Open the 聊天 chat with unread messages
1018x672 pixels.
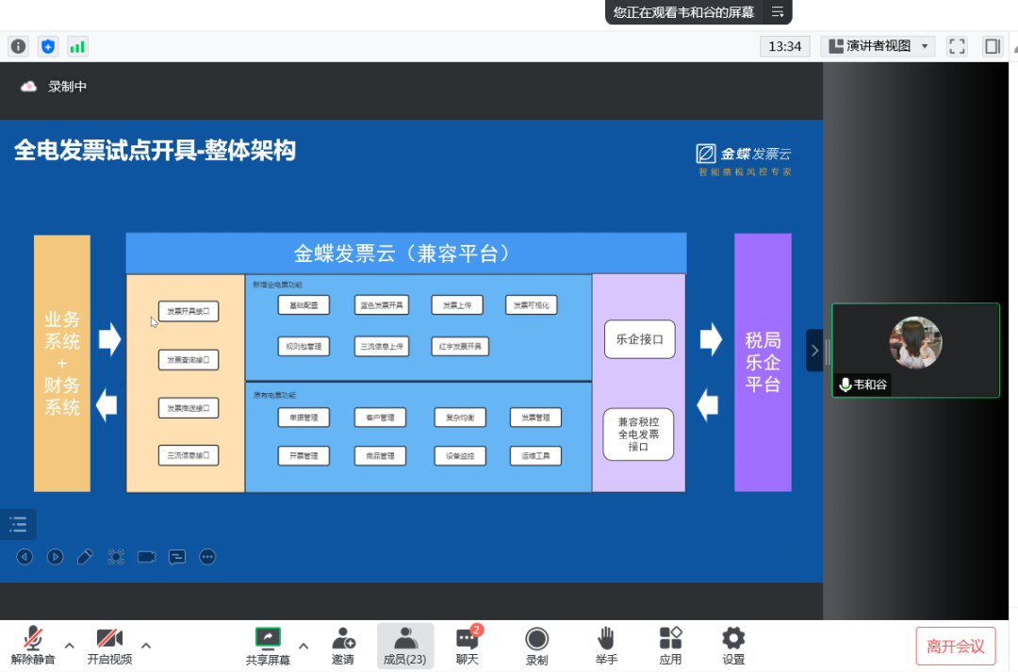click(468, 646)
